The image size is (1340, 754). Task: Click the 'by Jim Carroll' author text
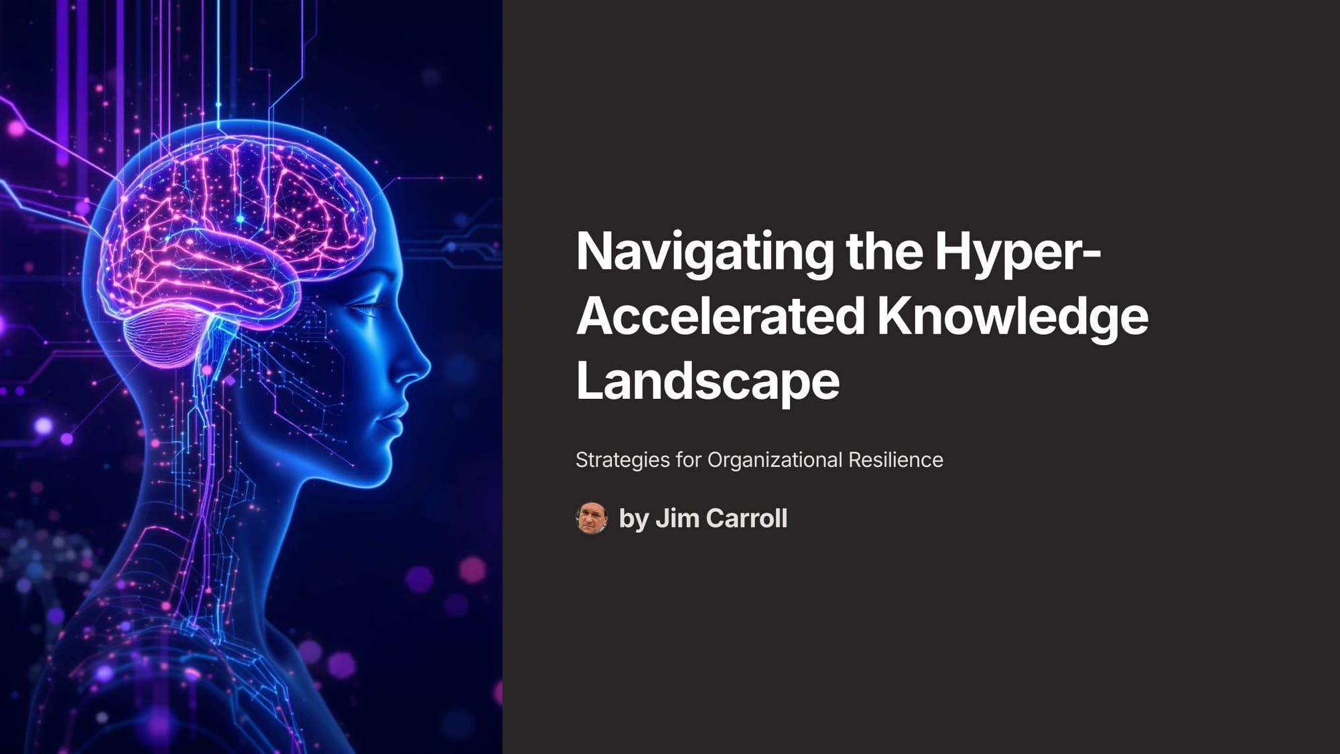pyautogui.click(x=703, y=518)
